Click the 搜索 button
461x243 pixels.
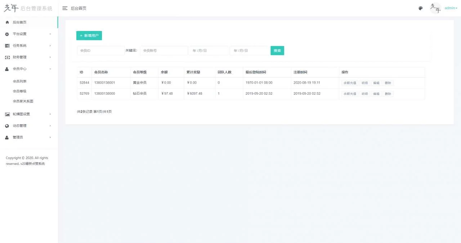277,51
